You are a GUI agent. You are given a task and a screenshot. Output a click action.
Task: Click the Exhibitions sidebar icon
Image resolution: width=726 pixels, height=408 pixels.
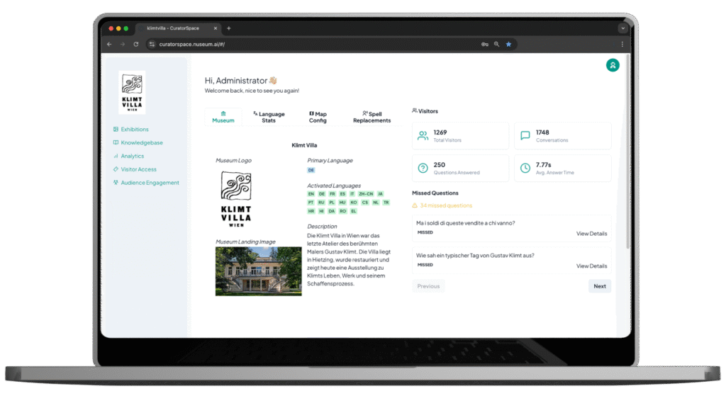[116, 130]
